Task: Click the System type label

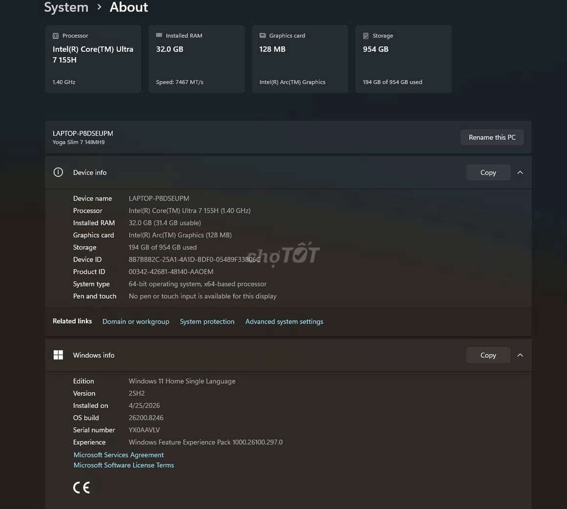Action: pyautogui.click(x=91, y=284)
